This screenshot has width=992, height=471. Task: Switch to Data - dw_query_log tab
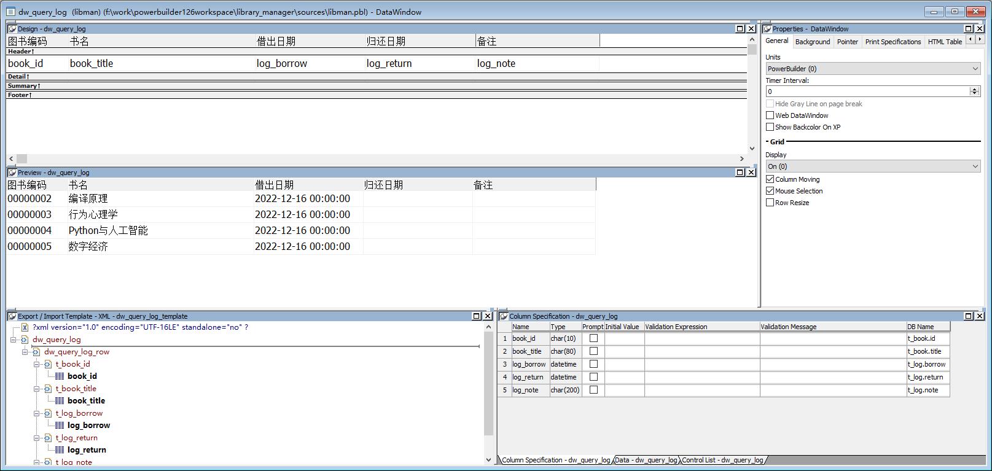(647, 460)
